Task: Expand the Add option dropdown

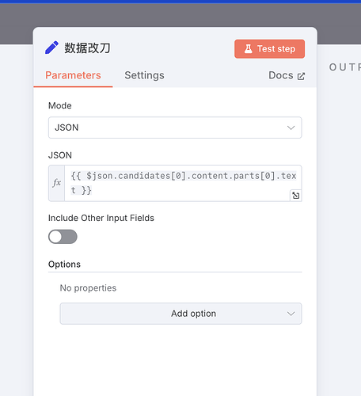Action: 180,314
